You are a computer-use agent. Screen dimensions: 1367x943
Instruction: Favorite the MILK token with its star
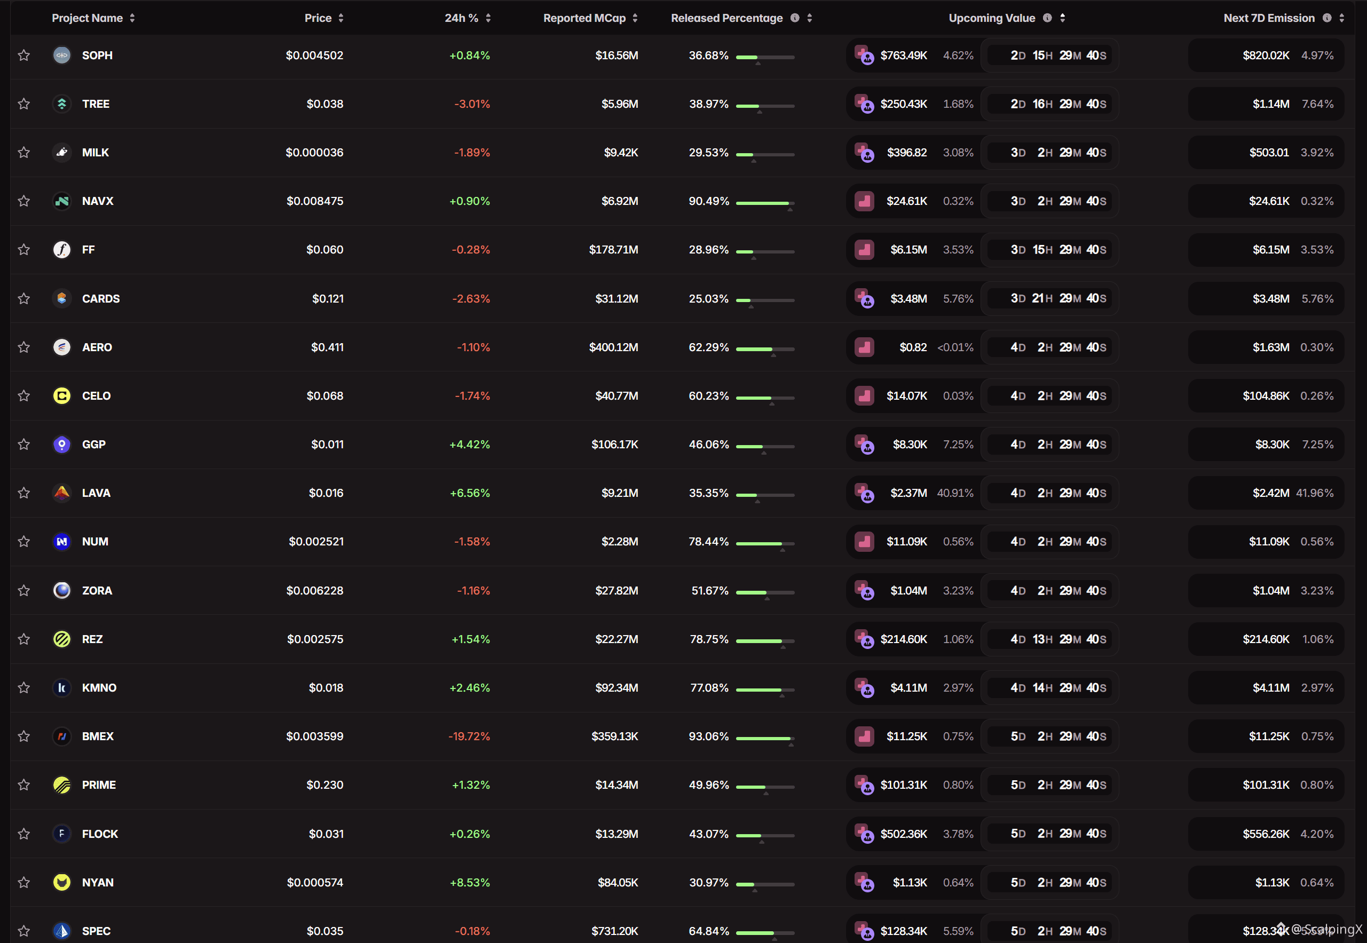(23, 153)
